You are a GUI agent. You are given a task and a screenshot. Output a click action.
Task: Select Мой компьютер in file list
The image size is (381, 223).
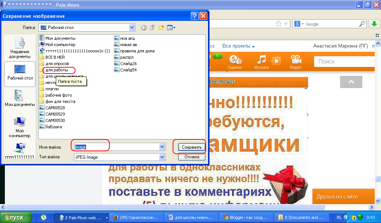57,44
